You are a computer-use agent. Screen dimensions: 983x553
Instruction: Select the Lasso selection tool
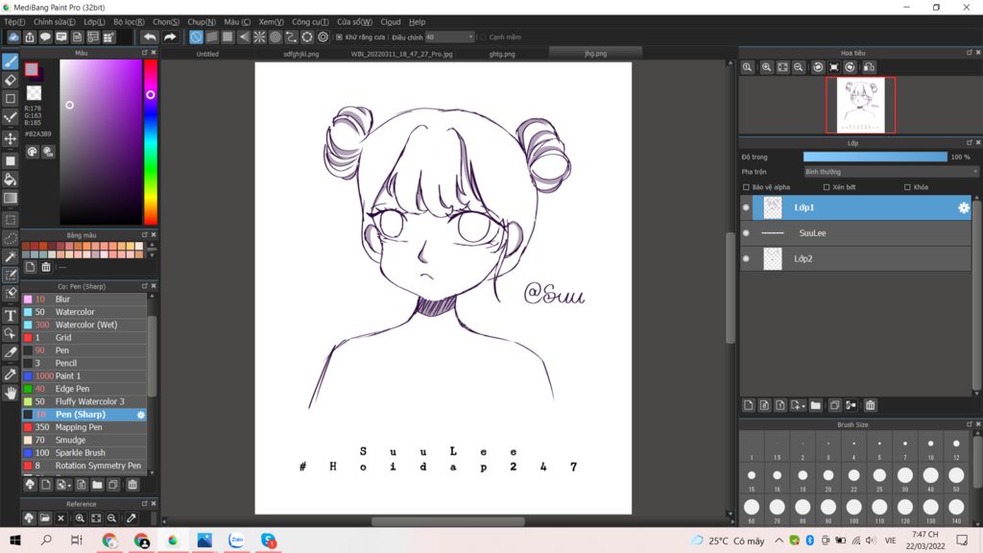[x=10, y=239]
